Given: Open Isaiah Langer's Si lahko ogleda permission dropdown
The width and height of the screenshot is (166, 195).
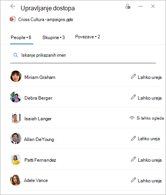Looking at the screenshot, I should pyautogui.click(x=147, y=118).
